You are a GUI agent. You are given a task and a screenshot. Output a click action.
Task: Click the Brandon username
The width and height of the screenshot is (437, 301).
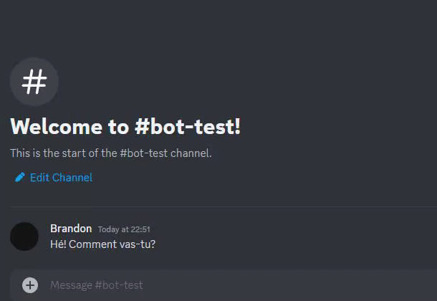click(x=71, y=229)
